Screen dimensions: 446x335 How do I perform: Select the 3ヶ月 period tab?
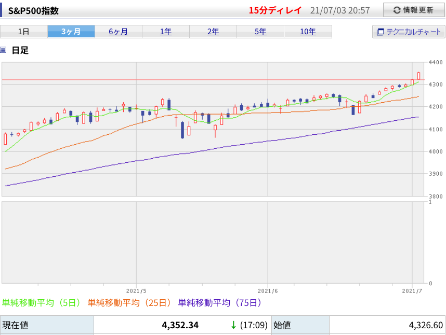pos(71,32)
